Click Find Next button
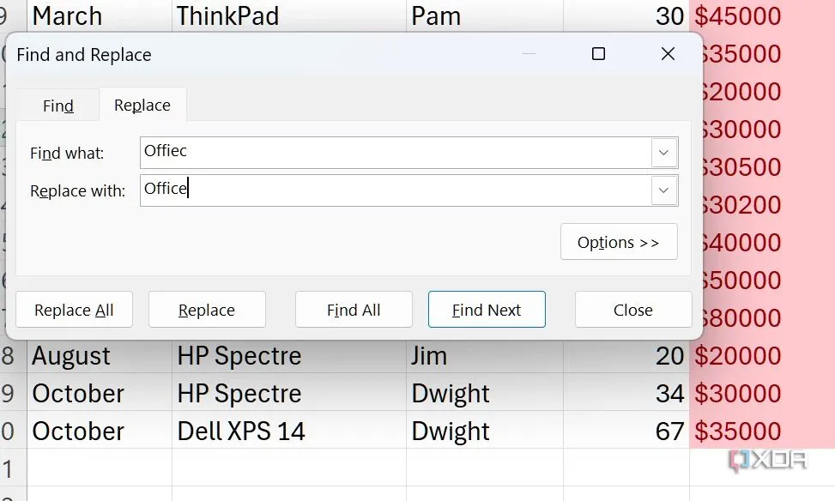The height and width of the screenshot is (501, 835). 487,310
